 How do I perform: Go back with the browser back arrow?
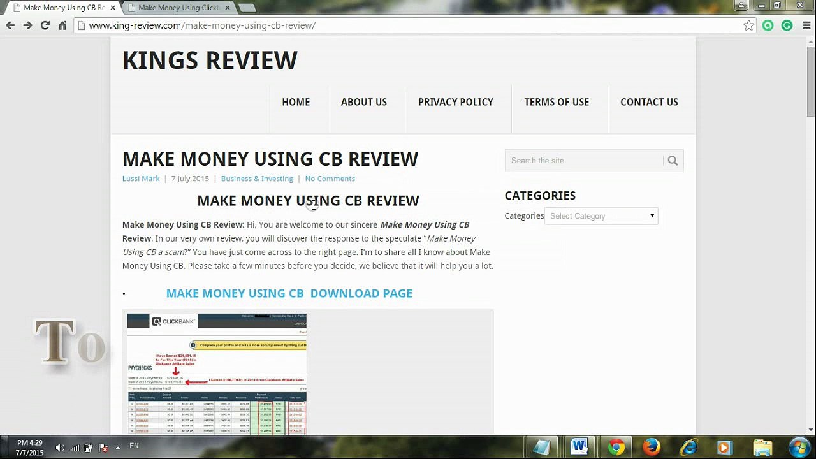pos(10,25)
